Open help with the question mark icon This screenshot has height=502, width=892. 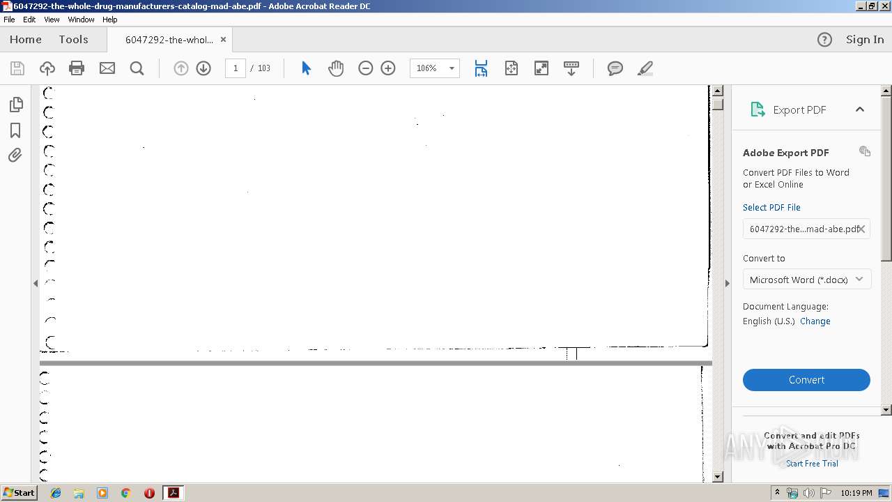click(824, 40)
